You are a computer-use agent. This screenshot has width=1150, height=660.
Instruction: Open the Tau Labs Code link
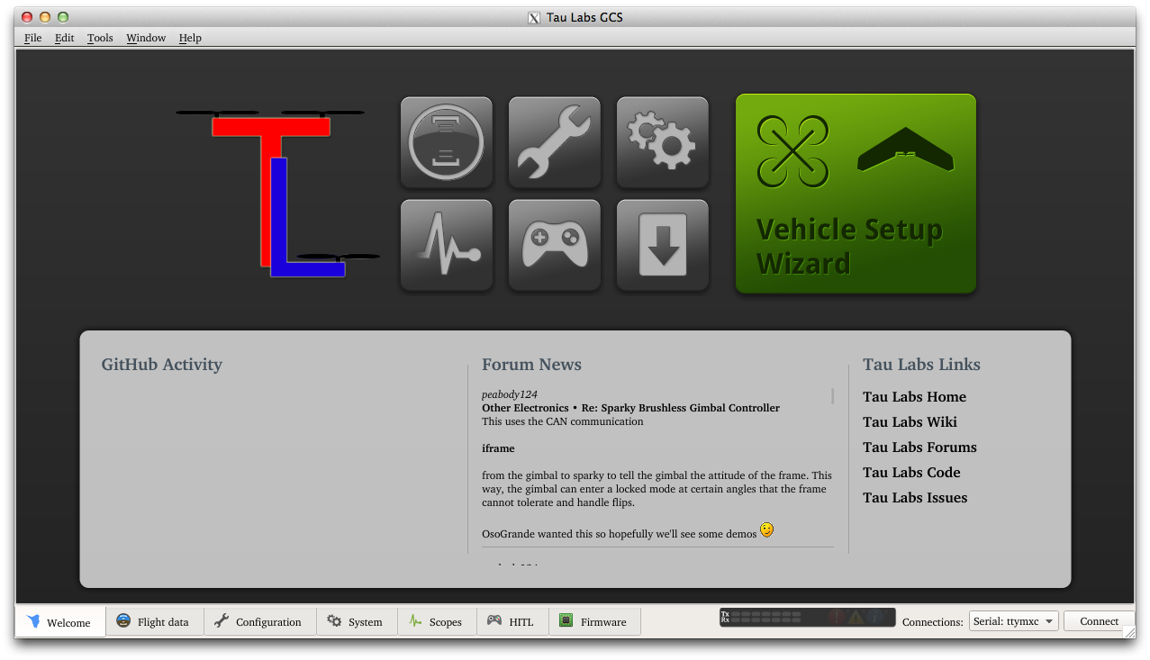(911, 473)
